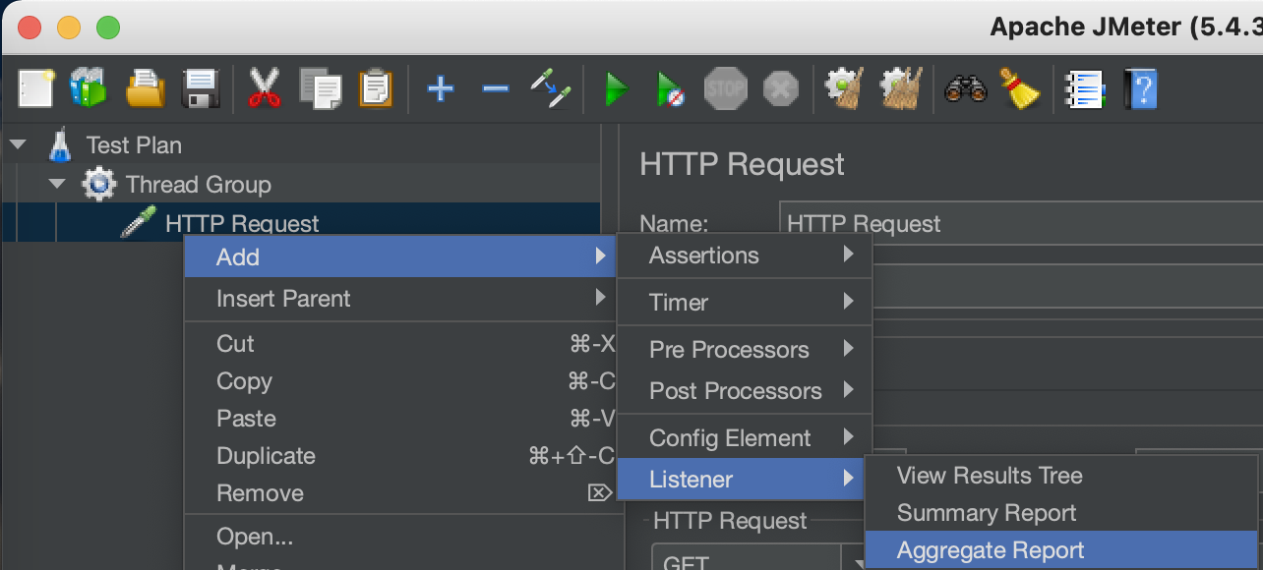Image resolution: width=1263 pixels, height=570 pixels.
Task: Open Help question mark icon
Action: (1140, 89)
